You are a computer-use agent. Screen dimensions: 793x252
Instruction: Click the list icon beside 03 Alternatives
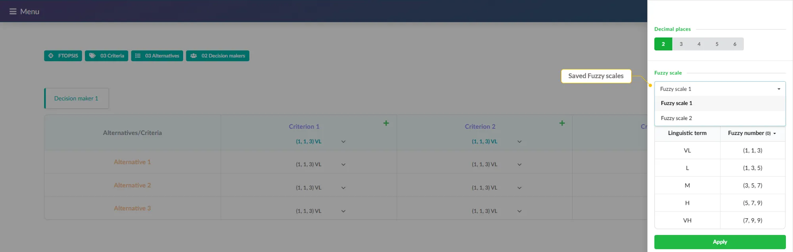(x=138, y=56)
